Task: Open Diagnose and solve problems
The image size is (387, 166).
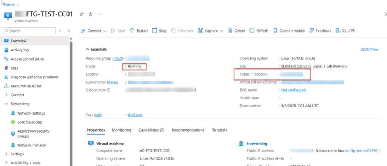Action: [34, 77]
